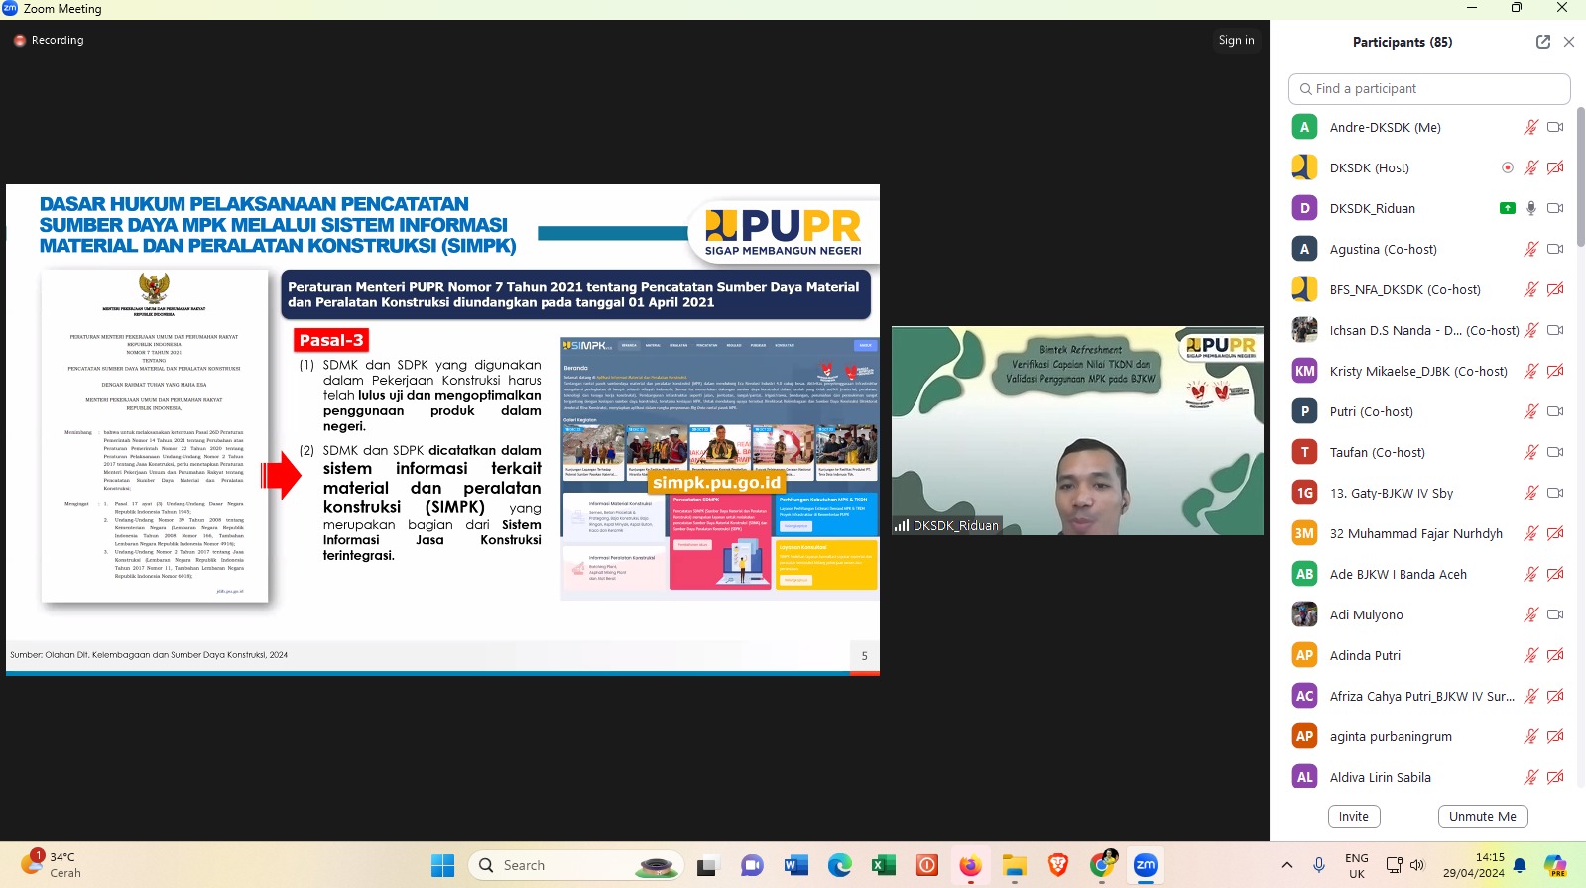This screenshot has width=1586, height=888.
Task: Open Microsoft Edge from the taskbar
Action: 839,865
